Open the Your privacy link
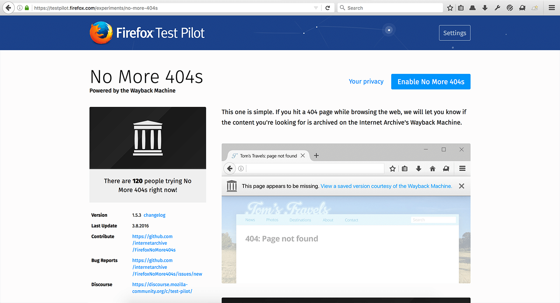The height and width of the screenshot is (303, 560). pos(366,82)
